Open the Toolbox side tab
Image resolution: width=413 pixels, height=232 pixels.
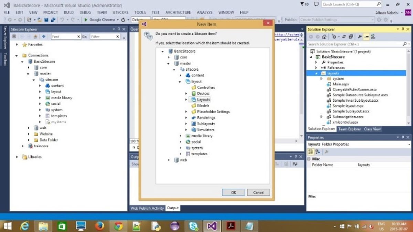[x=5, y=59]
